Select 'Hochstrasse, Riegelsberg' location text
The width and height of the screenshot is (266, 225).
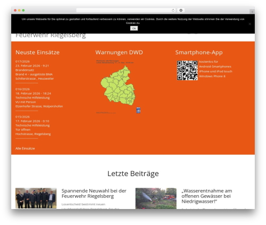click(x=33, y=134)
